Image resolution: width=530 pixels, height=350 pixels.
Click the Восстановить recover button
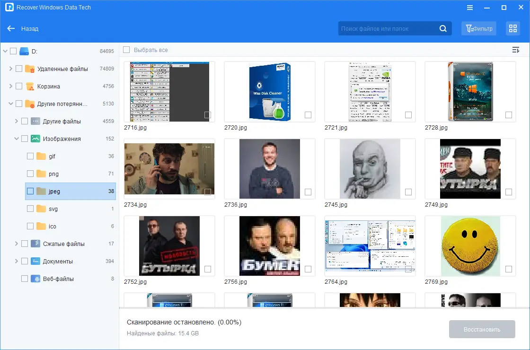point(482,329)
